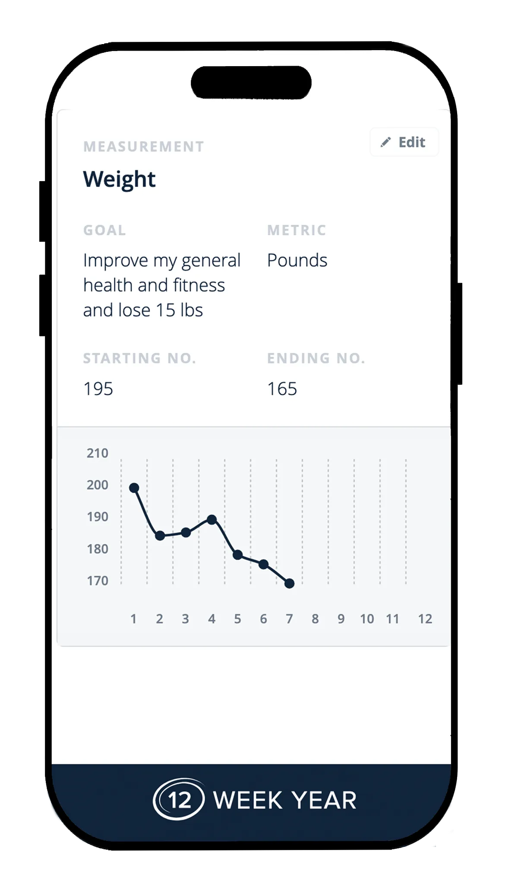This screenshot has width=518, height=888.
Task: Select the week 5 data point
Action: [237, 555]
